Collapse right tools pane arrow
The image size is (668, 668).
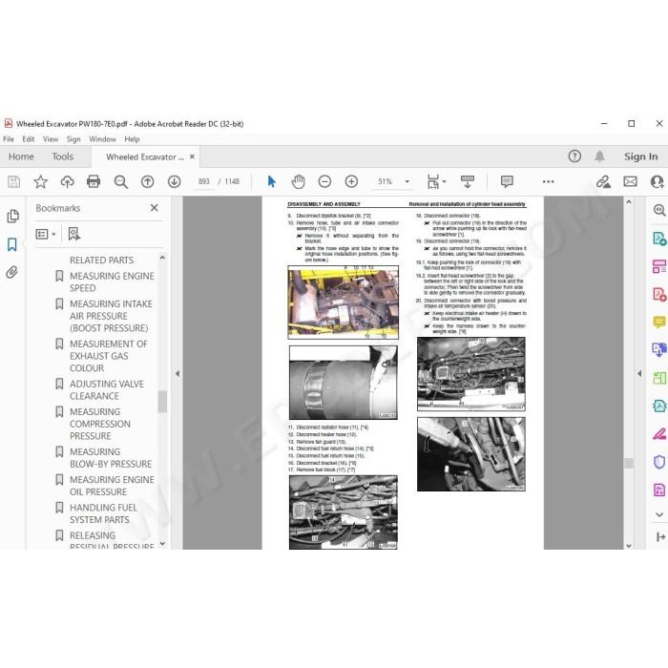tap(639, 374)
